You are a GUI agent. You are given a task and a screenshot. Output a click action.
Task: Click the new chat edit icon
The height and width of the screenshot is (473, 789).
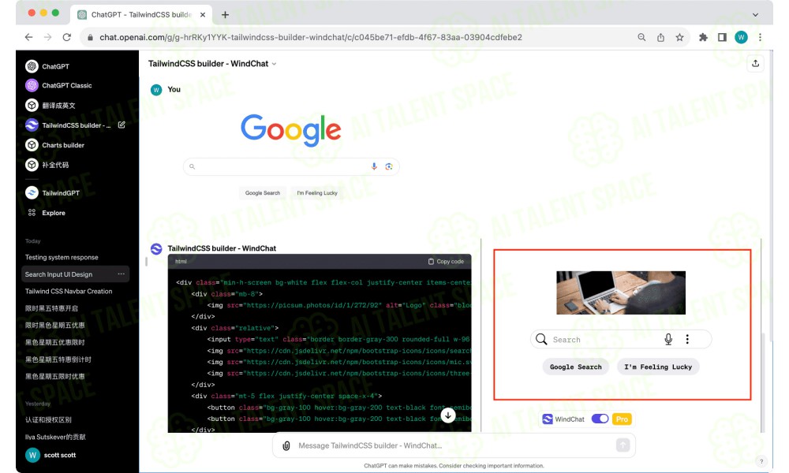point(122,125)
